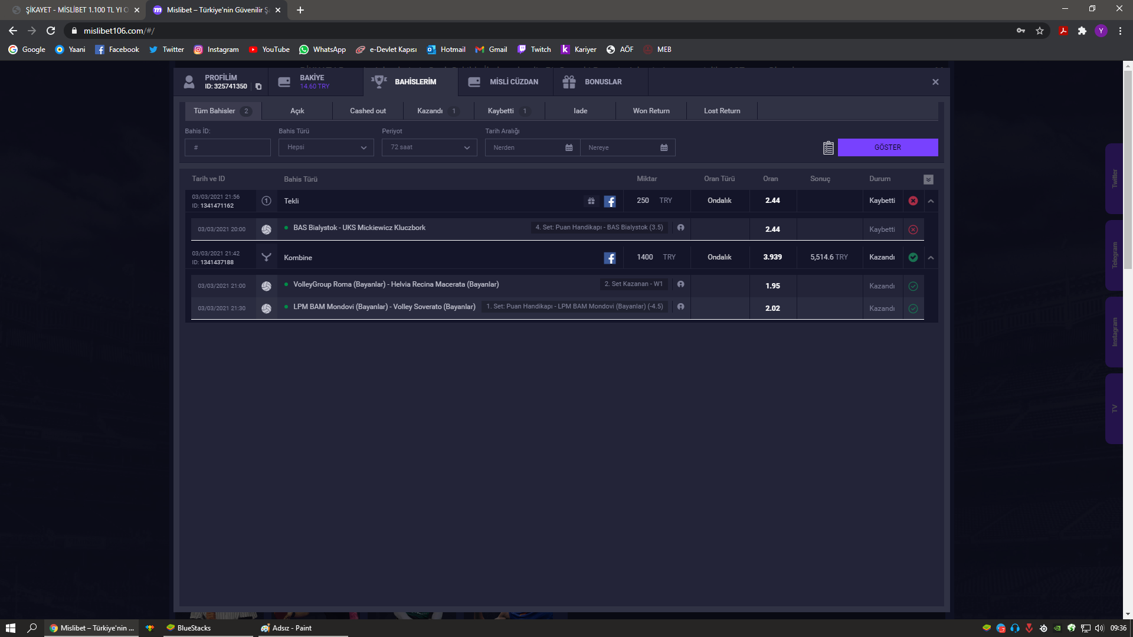
Task: Click the info icon in LPM BAM Mondovi row
Action: (x=680, y=307)
